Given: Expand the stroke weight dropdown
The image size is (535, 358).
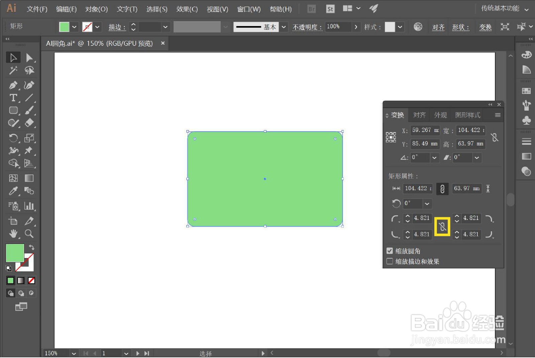Looking at the screenshot, I should (x=165, y=27).
